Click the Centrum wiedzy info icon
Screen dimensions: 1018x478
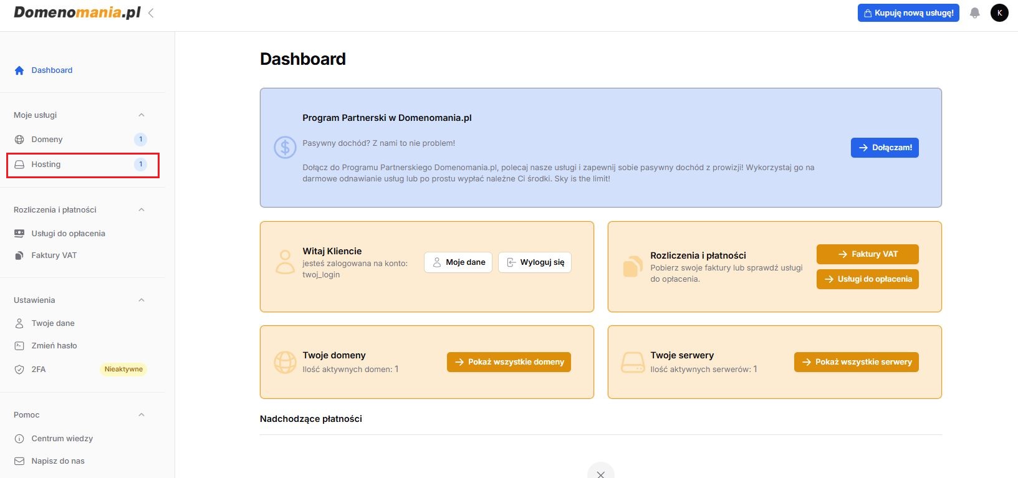[x=19, y=439]
